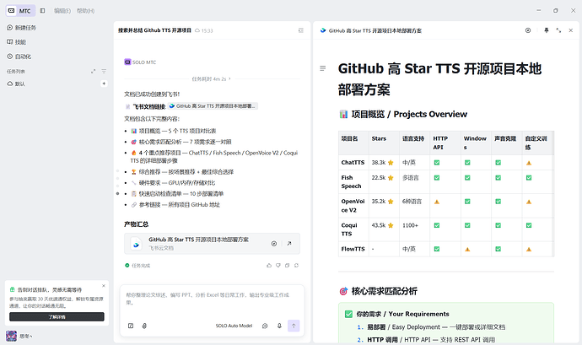Select the 默认 task group
Image resolution: width=582 pixels, height=345 pixels.
click(x=16, y=84)
